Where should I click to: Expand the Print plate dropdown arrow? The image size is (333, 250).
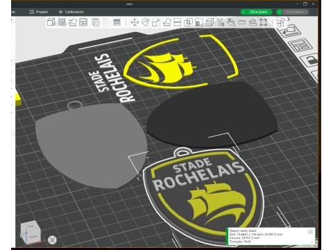(279, 12)
